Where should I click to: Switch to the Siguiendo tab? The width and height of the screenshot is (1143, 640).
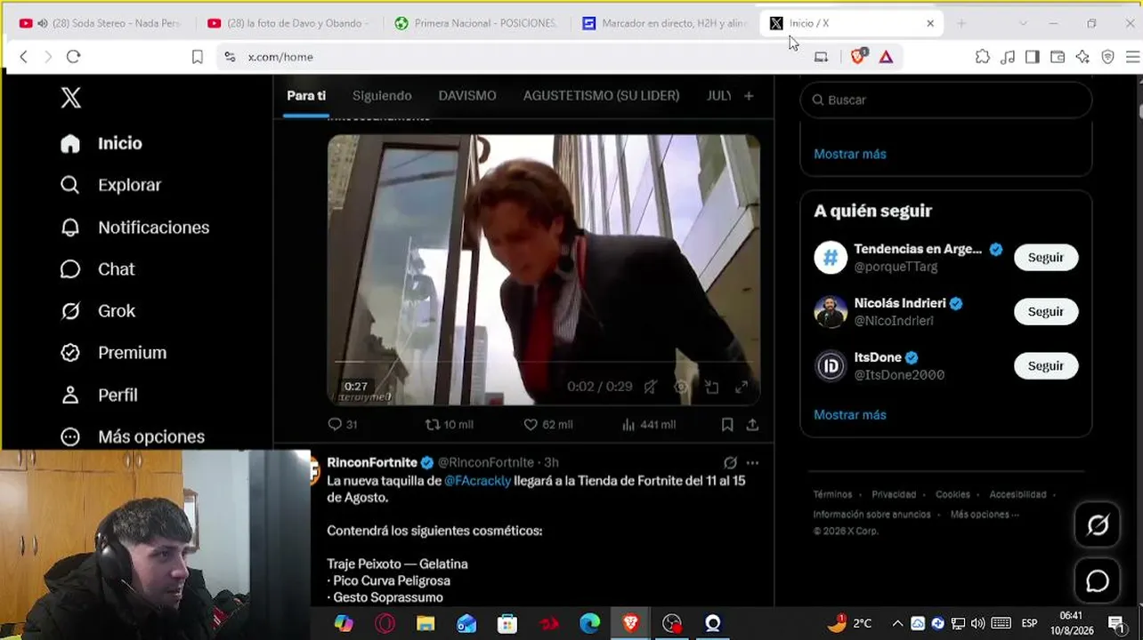coord(382,96)
